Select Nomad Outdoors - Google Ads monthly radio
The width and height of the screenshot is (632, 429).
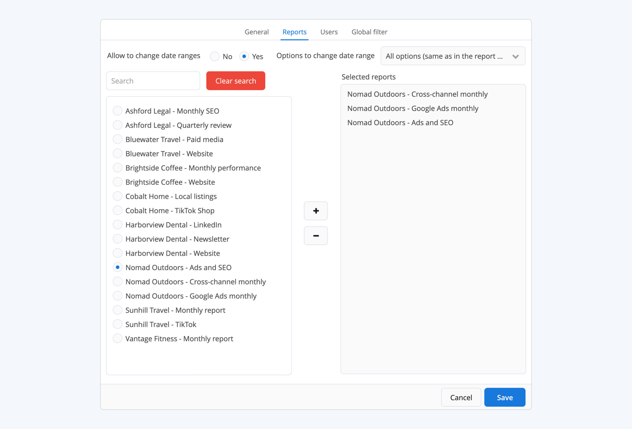[117, 296]
